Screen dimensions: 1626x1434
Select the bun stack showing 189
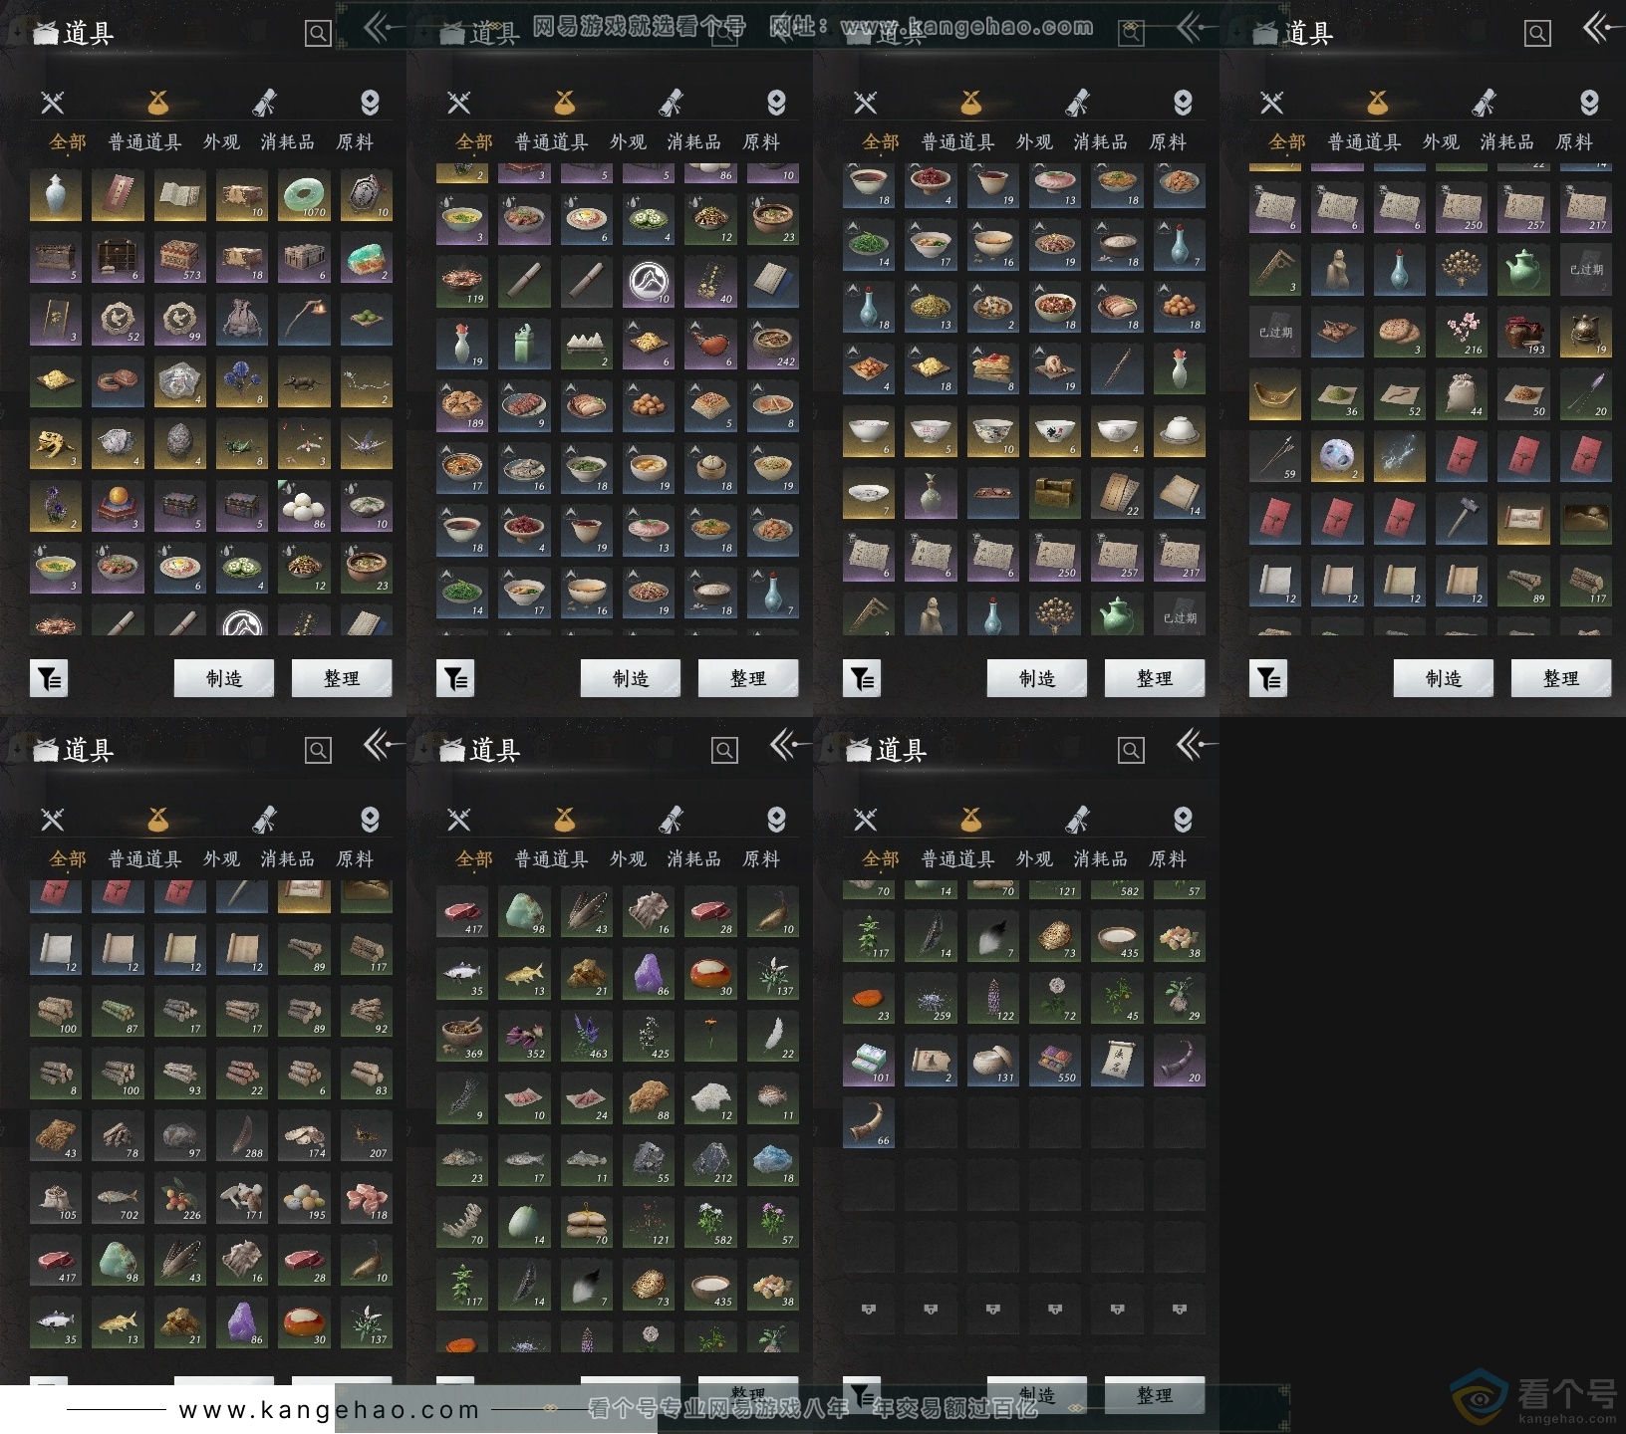(x=462, y=406)
